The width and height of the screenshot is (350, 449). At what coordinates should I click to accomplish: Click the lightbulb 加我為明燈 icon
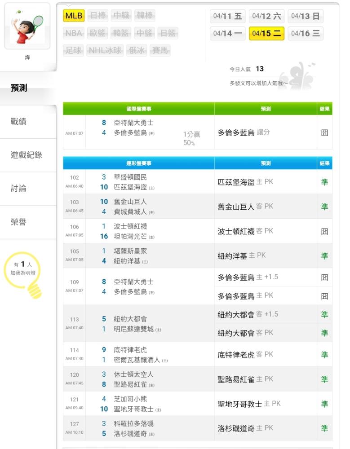coord(23,275)
